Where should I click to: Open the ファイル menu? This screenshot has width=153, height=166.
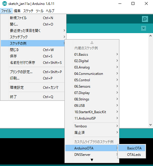point(6,11)
